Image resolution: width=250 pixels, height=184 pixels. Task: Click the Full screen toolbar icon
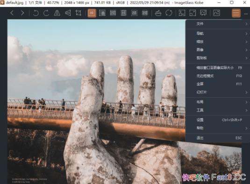pos(193,13)
